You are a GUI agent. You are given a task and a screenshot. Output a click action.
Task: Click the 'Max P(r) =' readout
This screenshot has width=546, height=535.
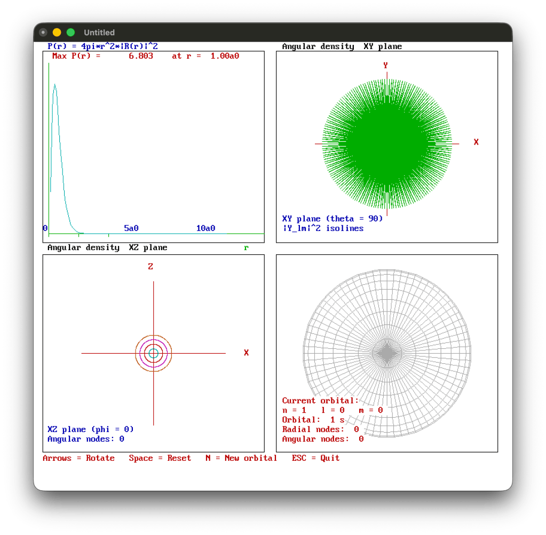[76, 56]
